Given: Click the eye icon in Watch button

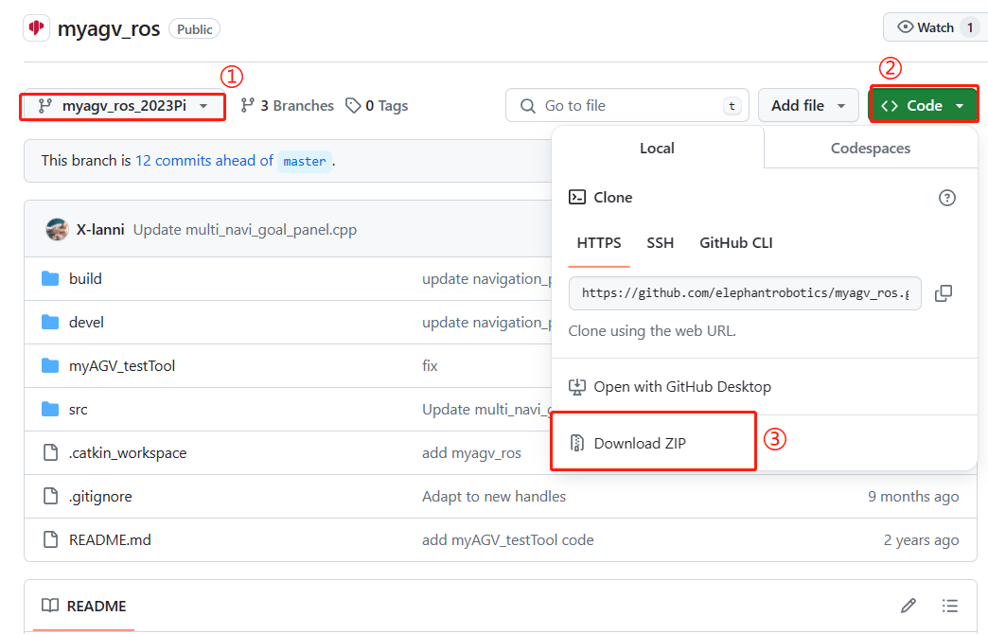Looking at the screenshot, I should 905,27.
